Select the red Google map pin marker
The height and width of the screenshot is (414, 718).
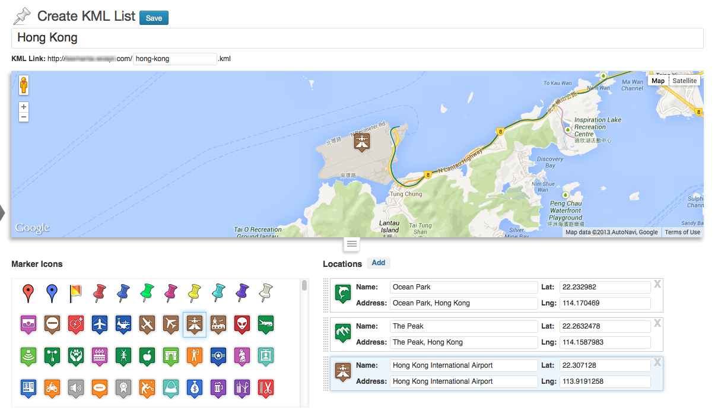pos(28,292)
